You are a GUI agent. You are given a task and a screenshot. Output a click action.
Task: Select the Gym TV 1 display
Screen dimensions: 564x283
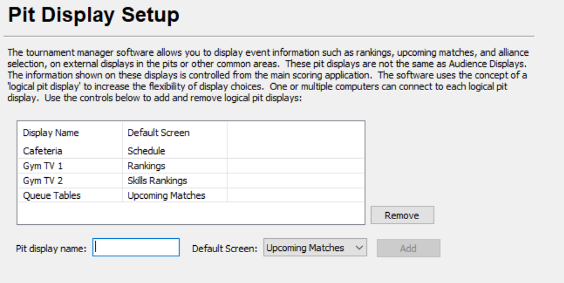click(42, 166)
